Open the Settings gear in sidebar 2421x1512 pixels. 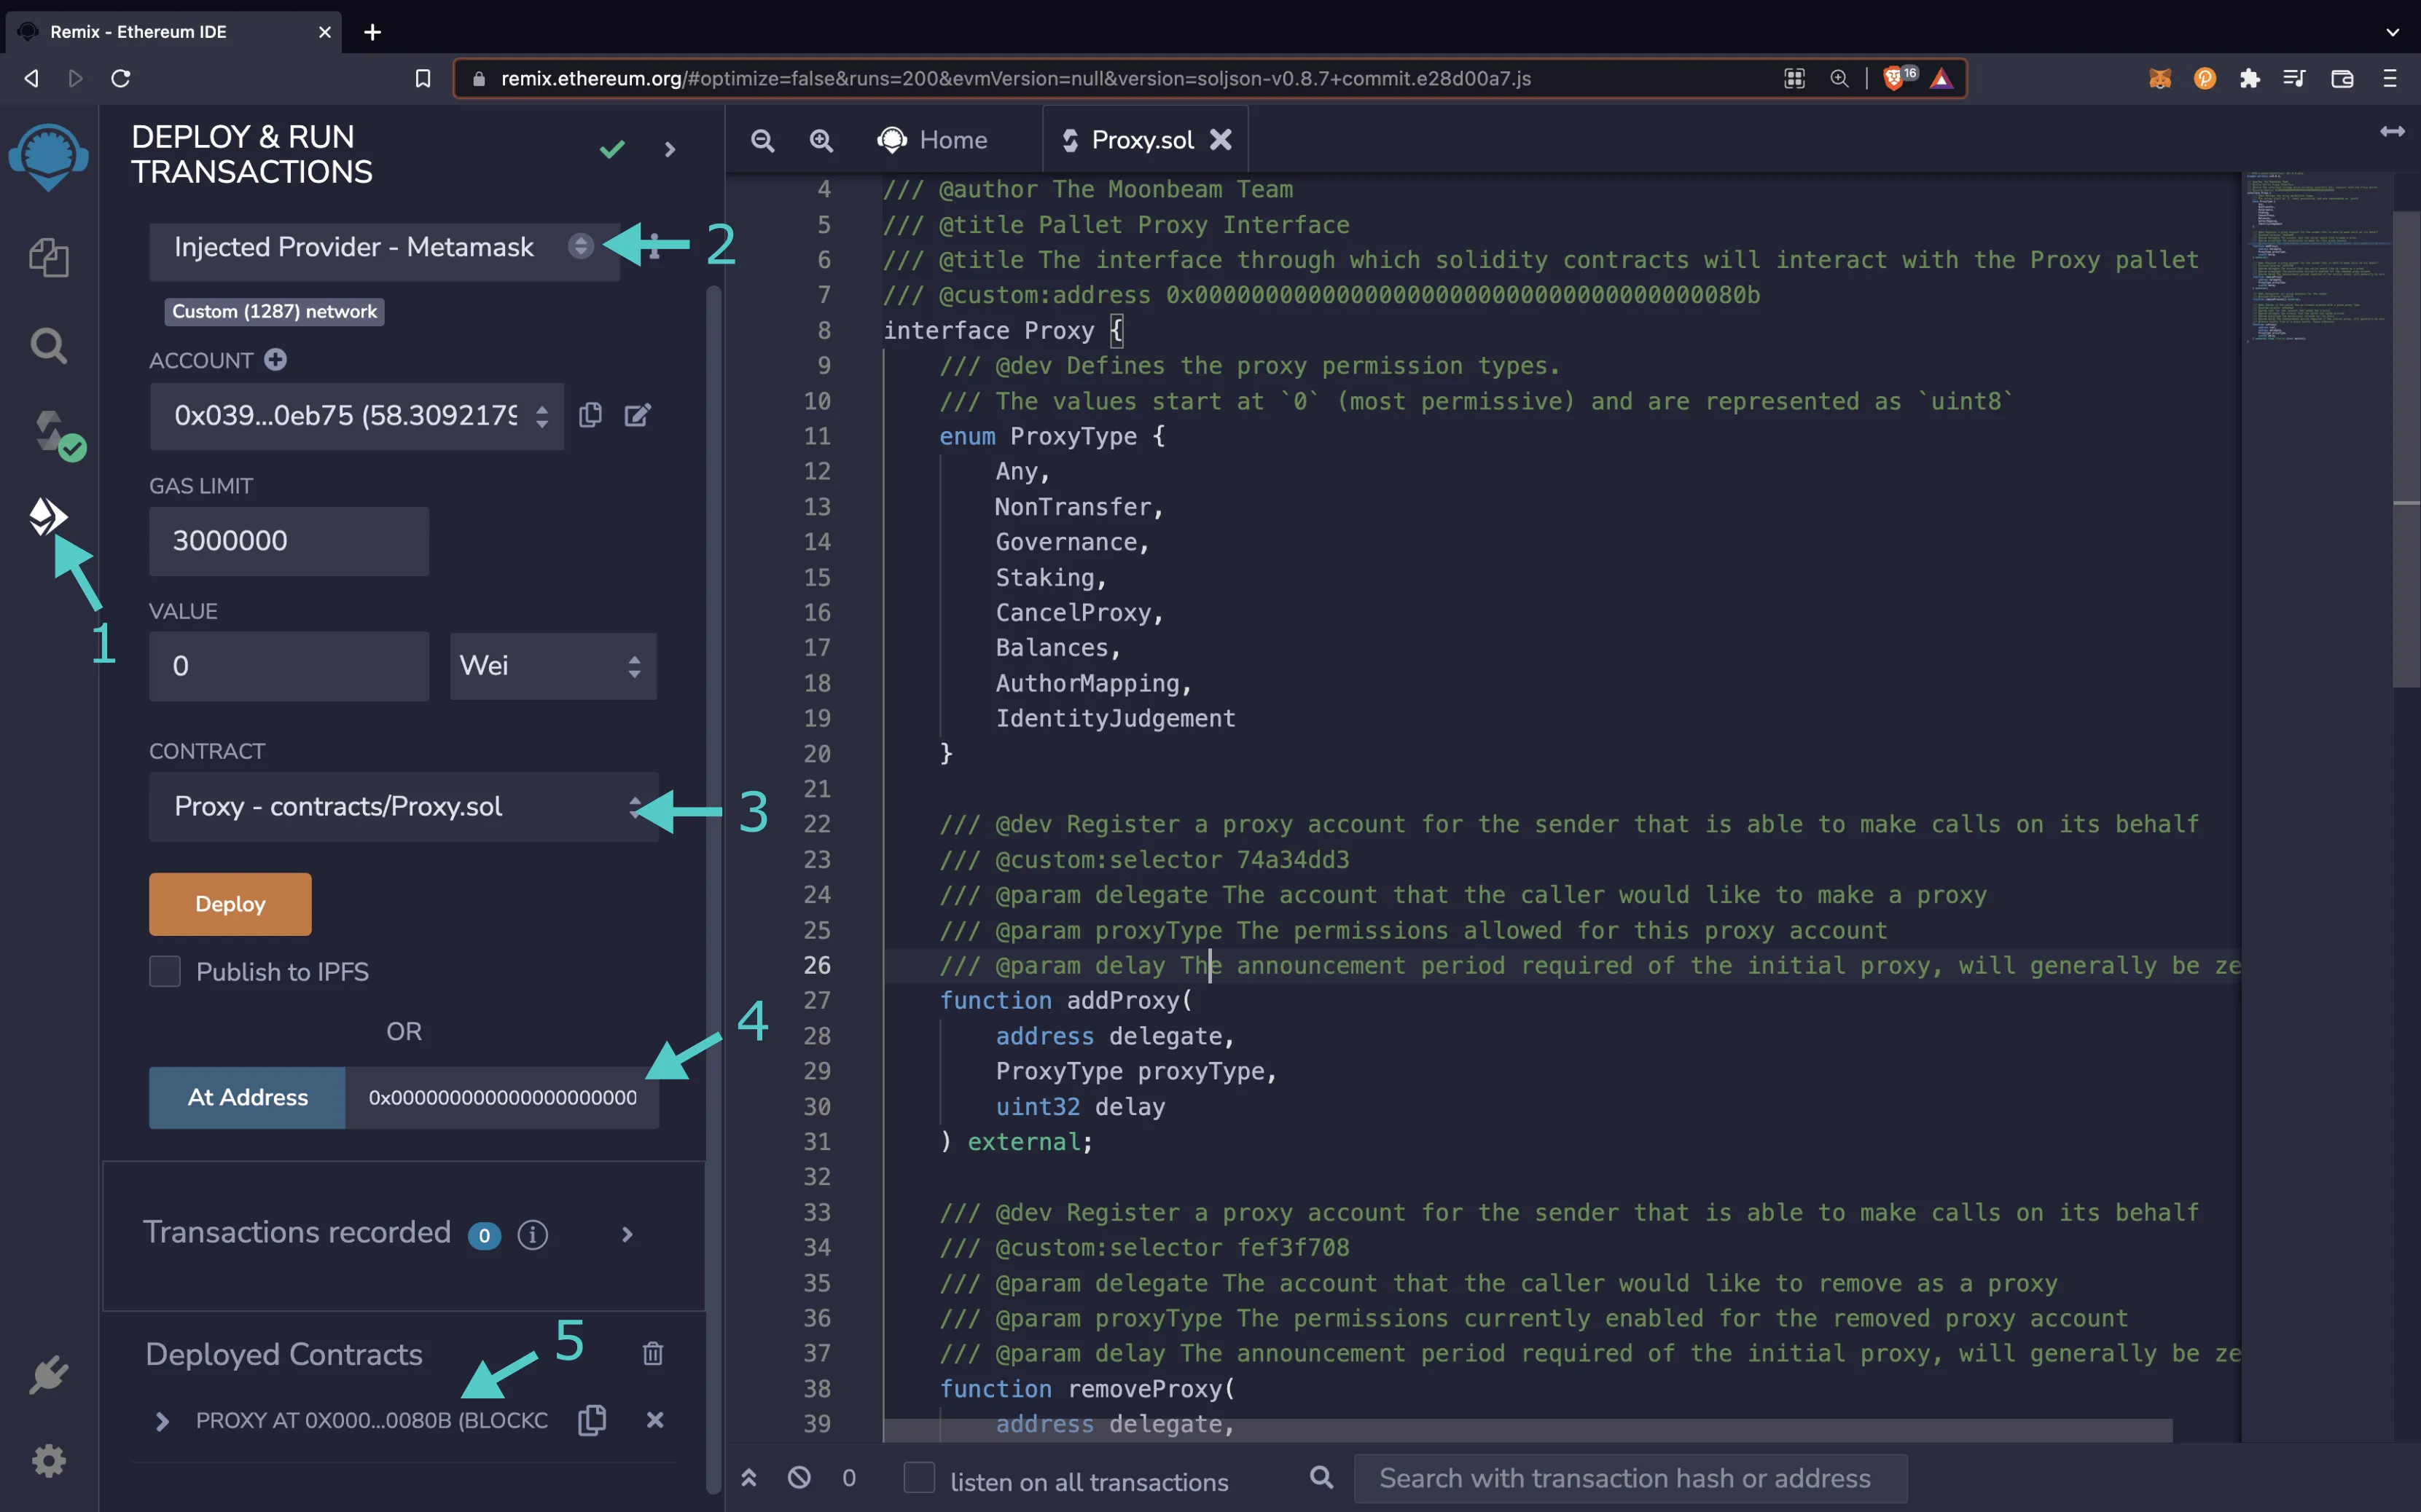(x=48, y=1461)
